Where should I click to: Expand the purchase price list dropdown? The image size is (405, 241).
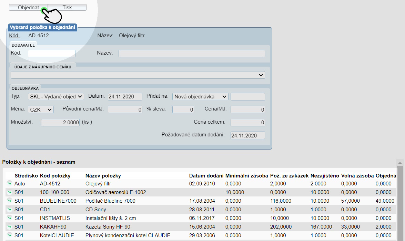(138, 75)
